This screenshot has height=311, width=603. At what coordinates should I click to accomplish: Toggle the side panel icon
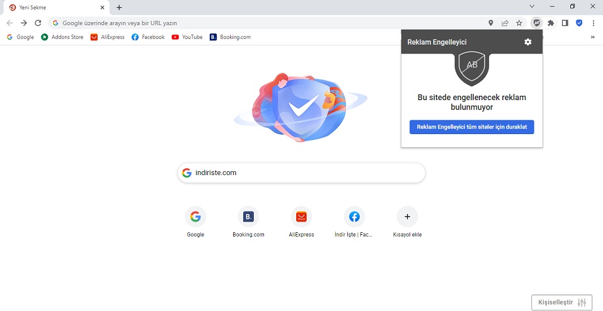tap(565, 23)
